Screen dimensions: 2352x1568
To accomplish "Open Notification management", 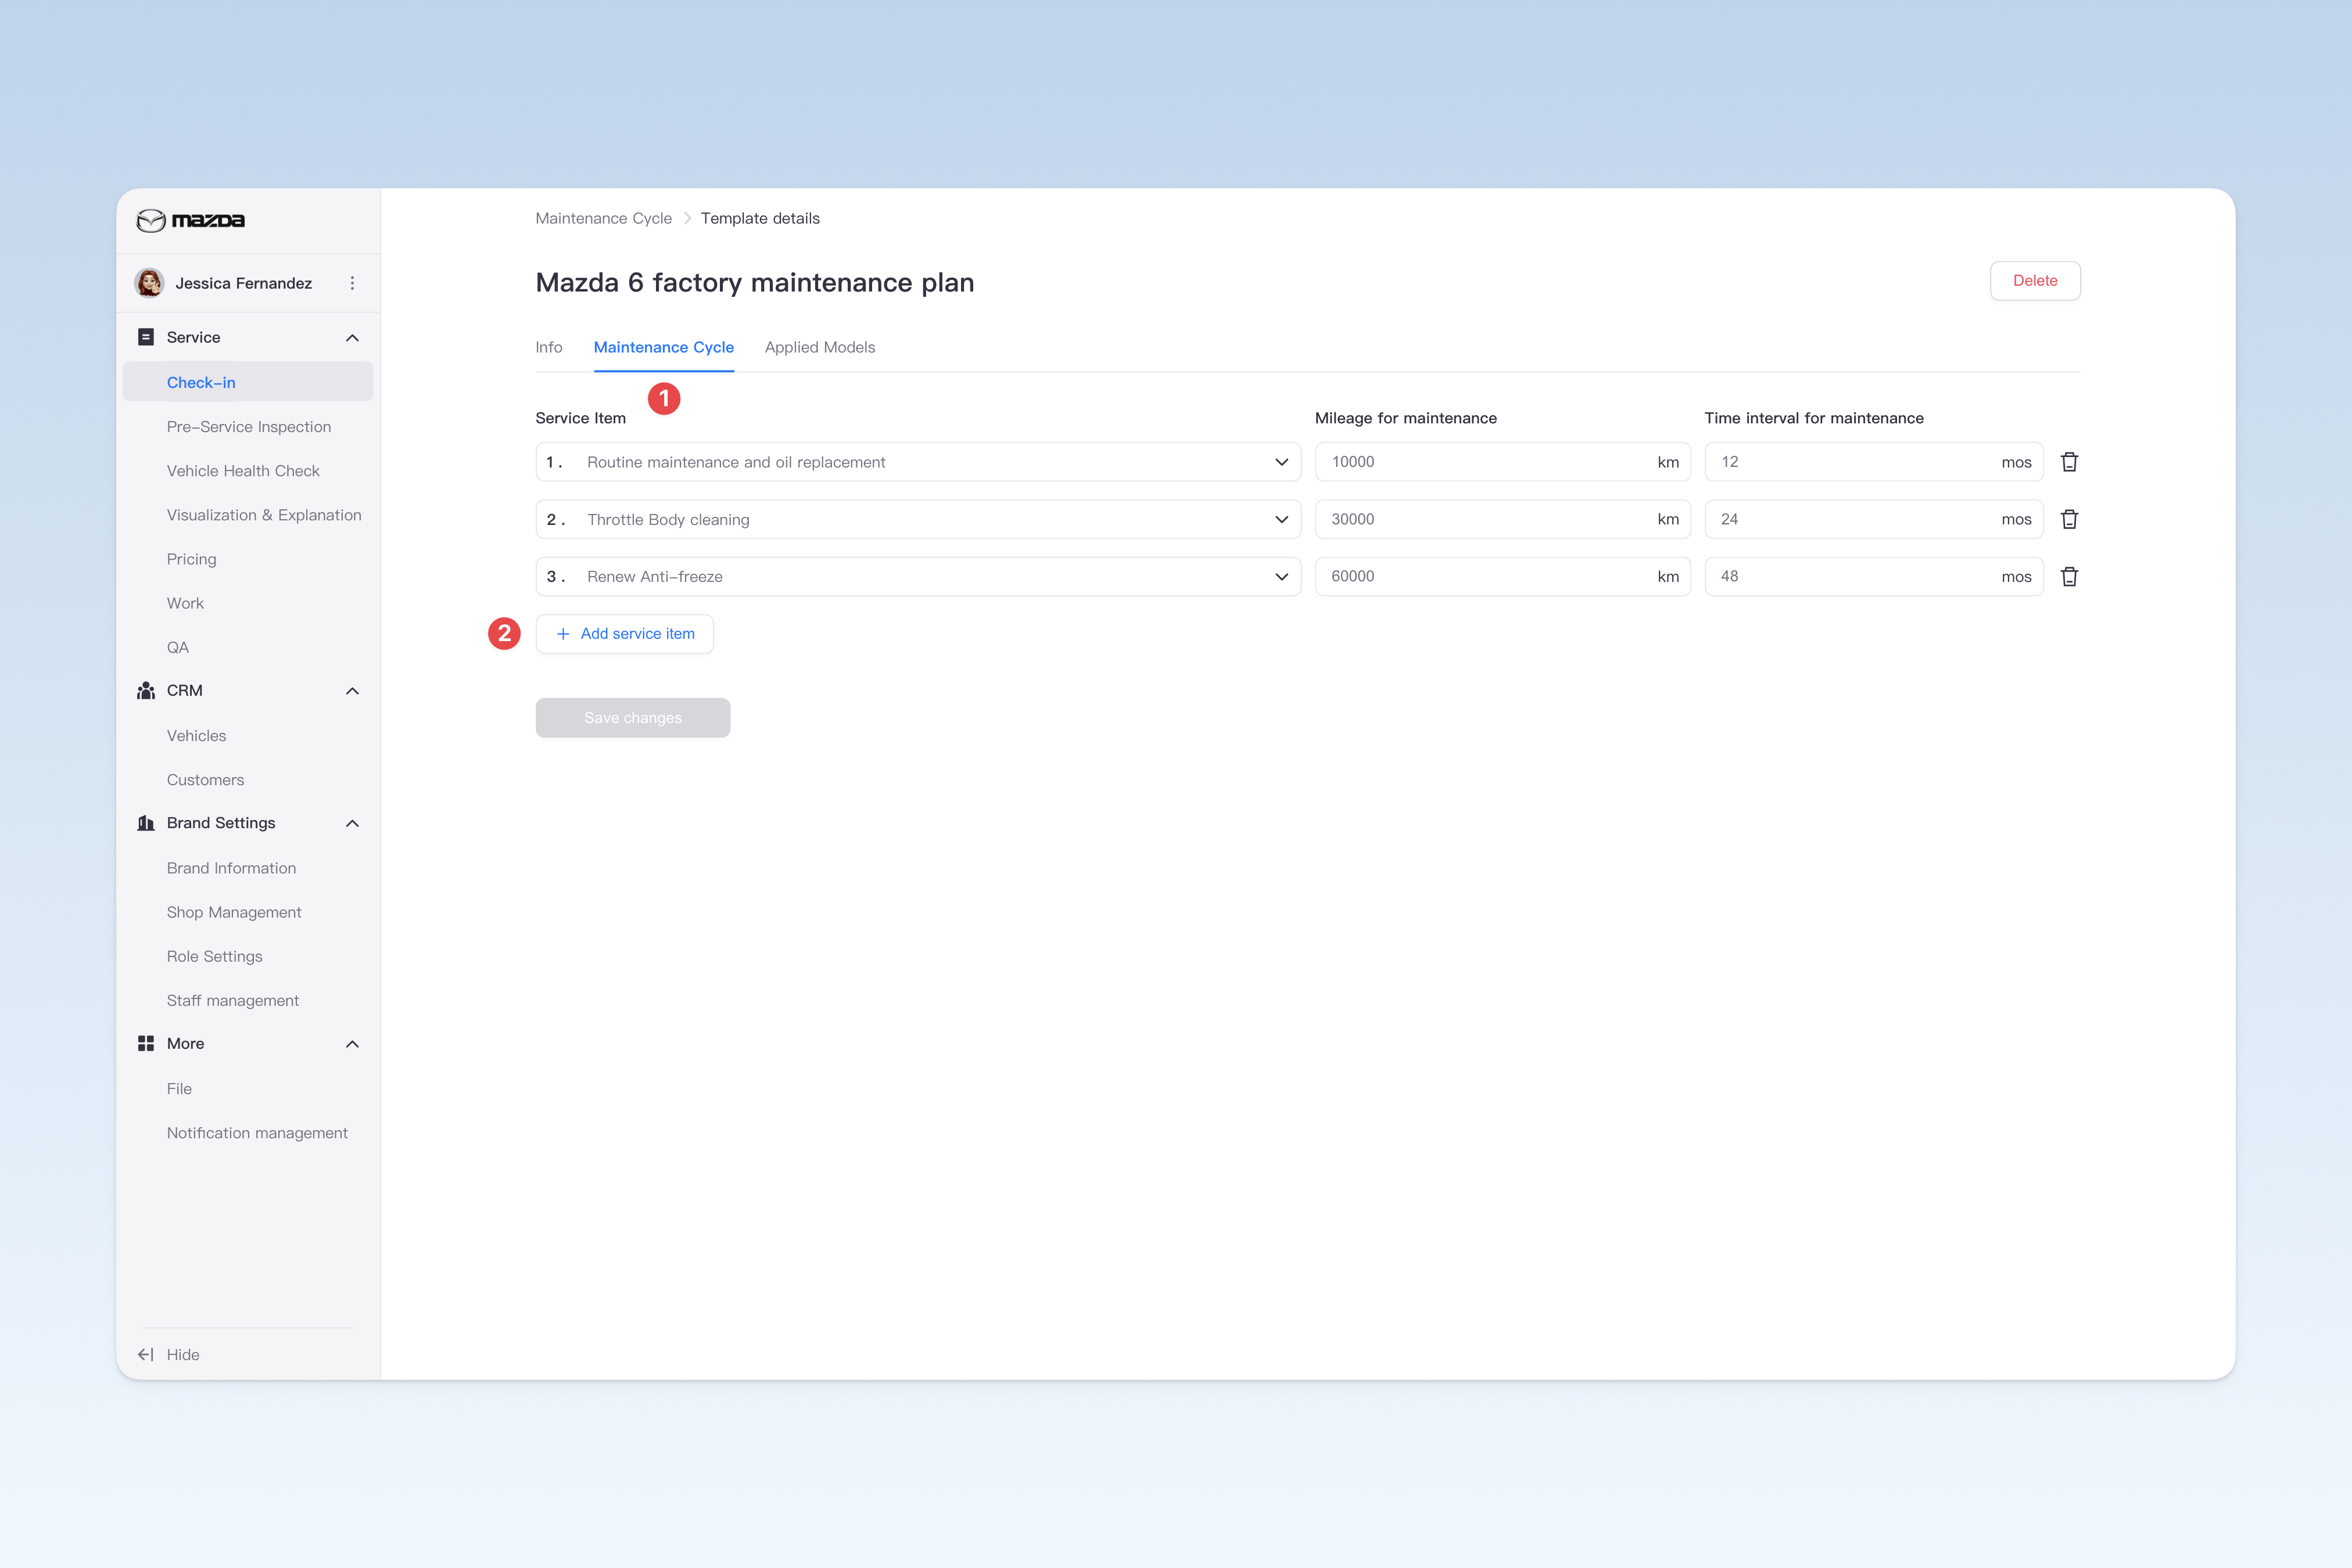I will [x=257, y=1132].
